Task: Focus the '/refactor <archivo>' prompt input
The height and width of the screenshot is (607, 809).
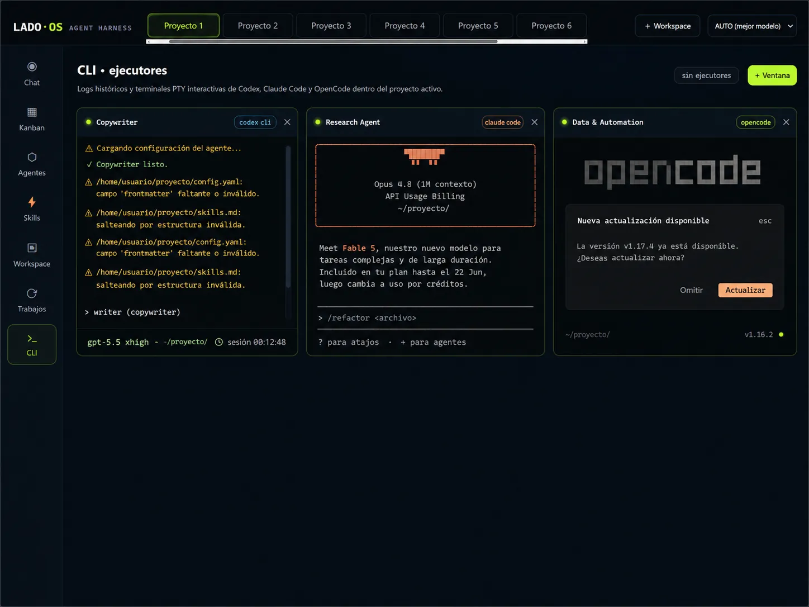Action: click(425, 318)
